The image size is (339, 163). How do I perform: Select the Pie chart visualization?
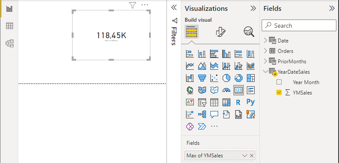coord(226,78)
